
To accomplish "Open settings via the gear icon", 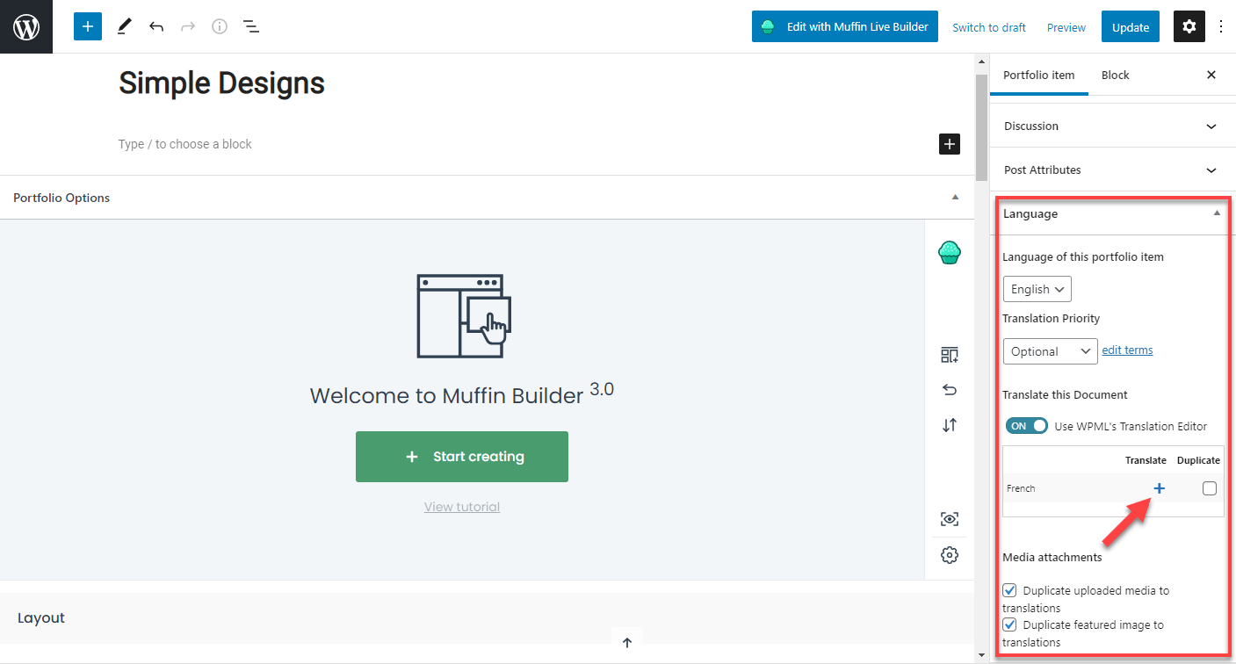I will pos(1189,27).
